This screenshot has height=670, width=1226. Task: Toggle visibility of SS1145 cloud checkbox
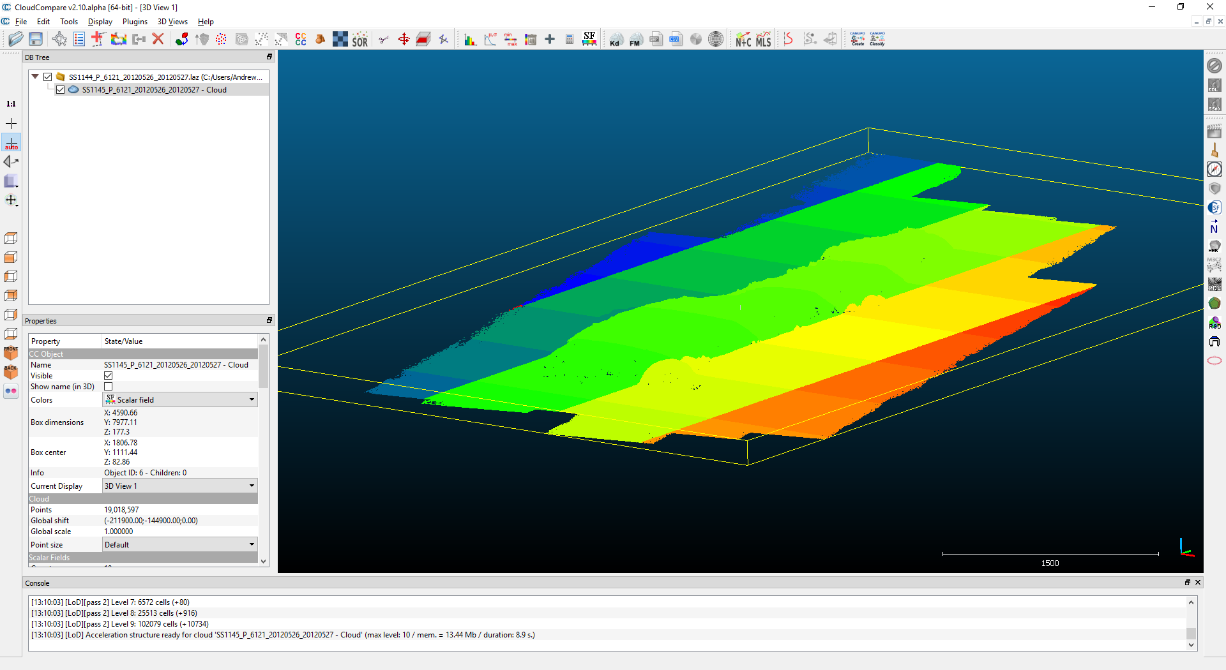pos(61,89)
